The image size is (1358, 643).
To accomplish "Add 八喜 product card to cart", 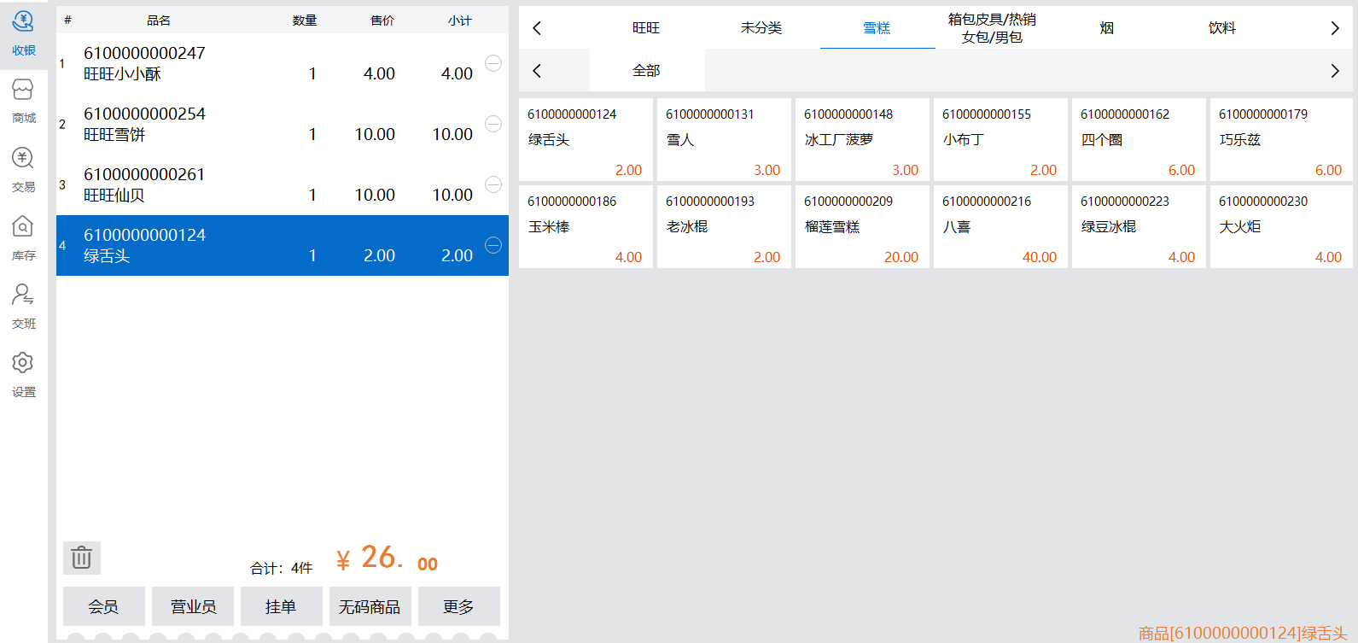I will [x=1000, y=227].
